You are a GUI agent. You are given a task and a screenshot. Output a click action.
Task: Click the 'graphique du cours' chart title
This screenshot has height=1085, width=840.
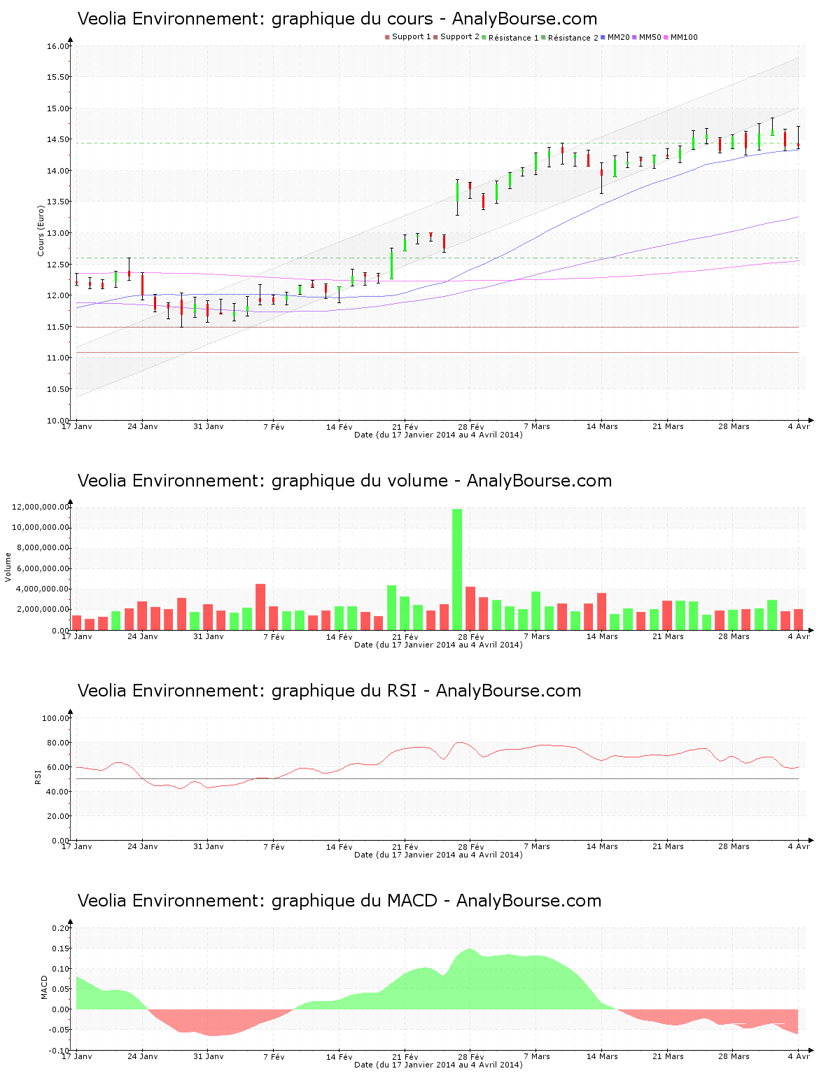click(337, 19)
